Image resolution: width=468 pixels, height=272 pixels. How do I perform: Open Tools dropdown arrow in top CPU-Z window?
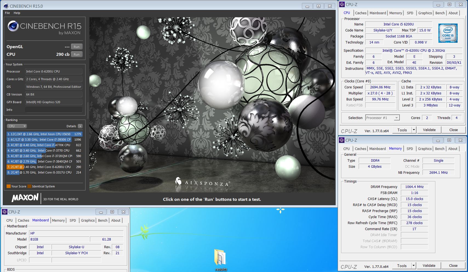click(x=414, y=130)
